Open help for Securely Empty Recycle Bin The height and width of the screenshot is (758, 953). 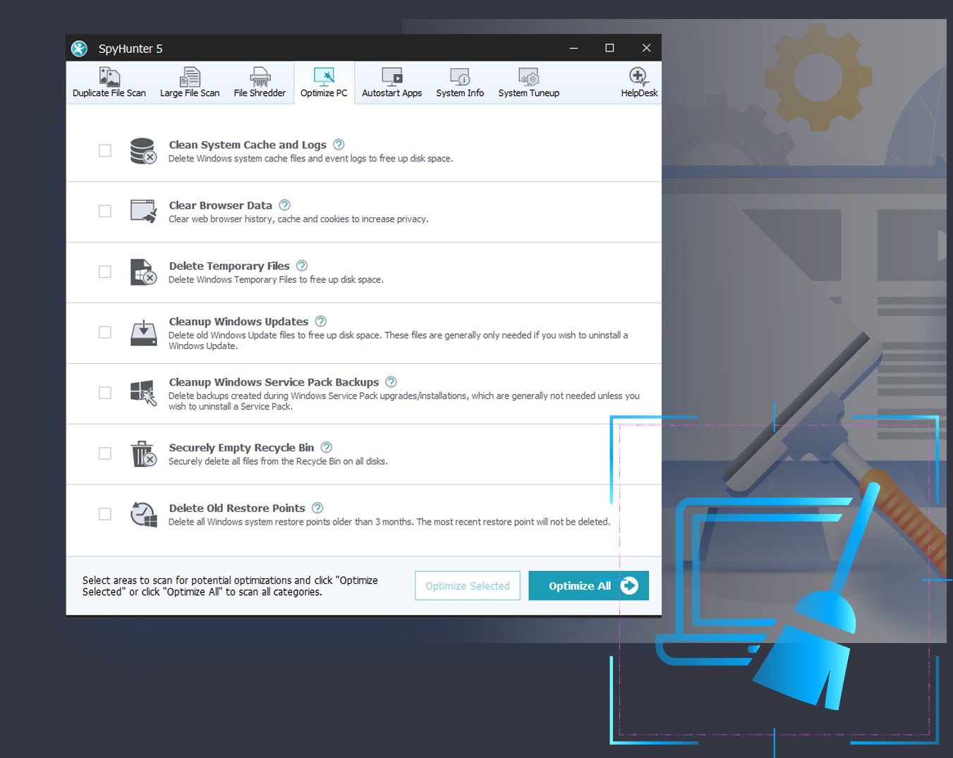point(326,446)
